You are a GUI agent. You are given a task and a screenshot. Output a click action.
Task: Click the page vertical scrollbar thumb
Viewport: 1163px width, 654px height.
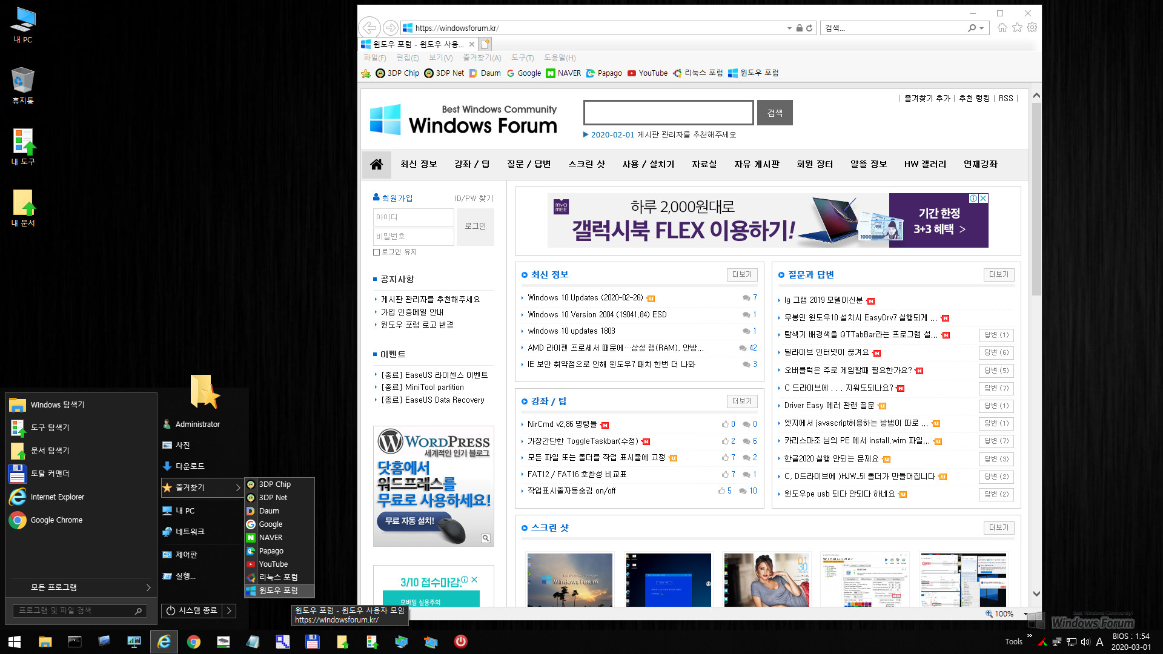(x=1036, y=200)
